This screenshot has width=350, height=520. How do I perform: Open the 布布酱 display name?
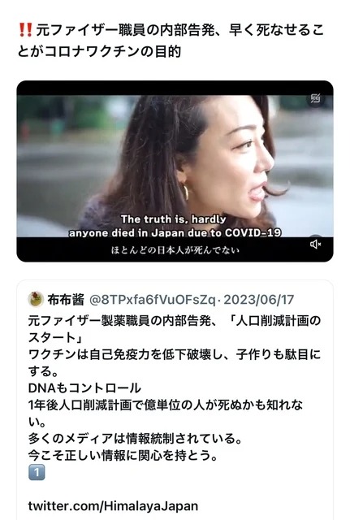[66, 300]
